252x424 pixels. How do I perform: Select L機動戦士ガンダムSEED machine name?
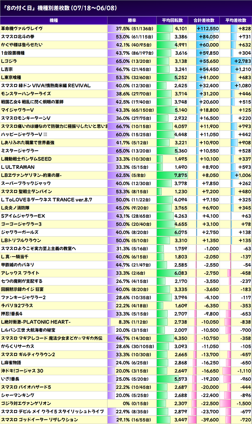coord(26,159)
